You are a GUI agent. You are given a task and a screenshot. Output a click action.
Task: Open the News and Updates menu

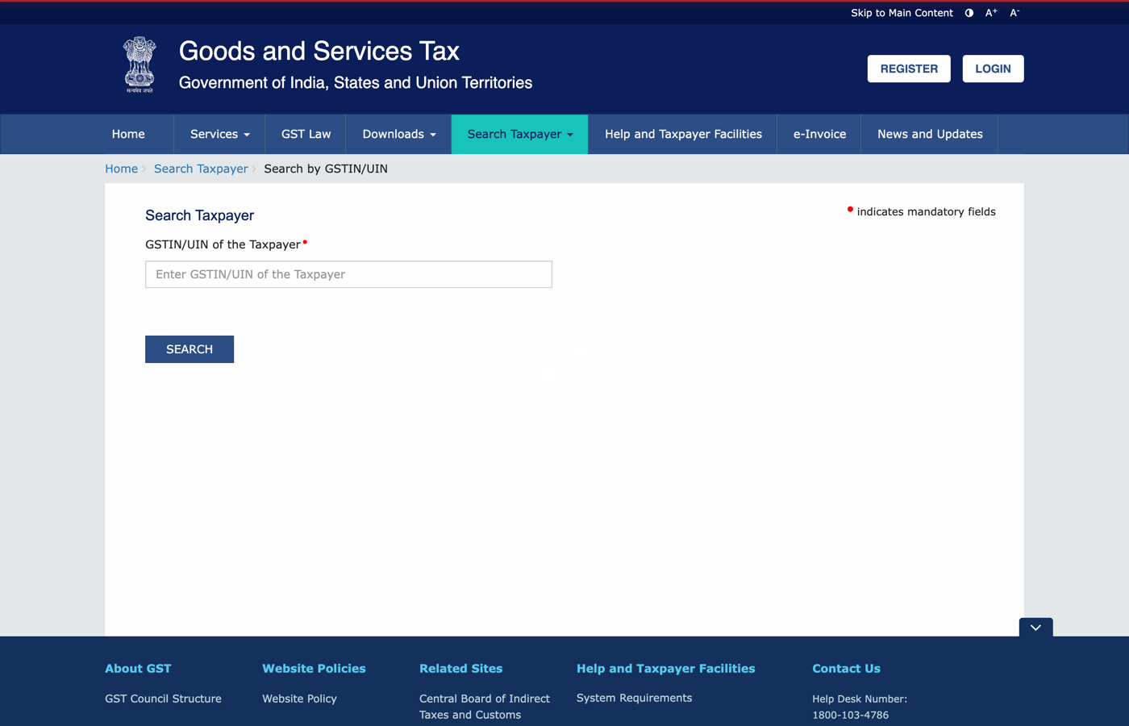click(930, 134)
